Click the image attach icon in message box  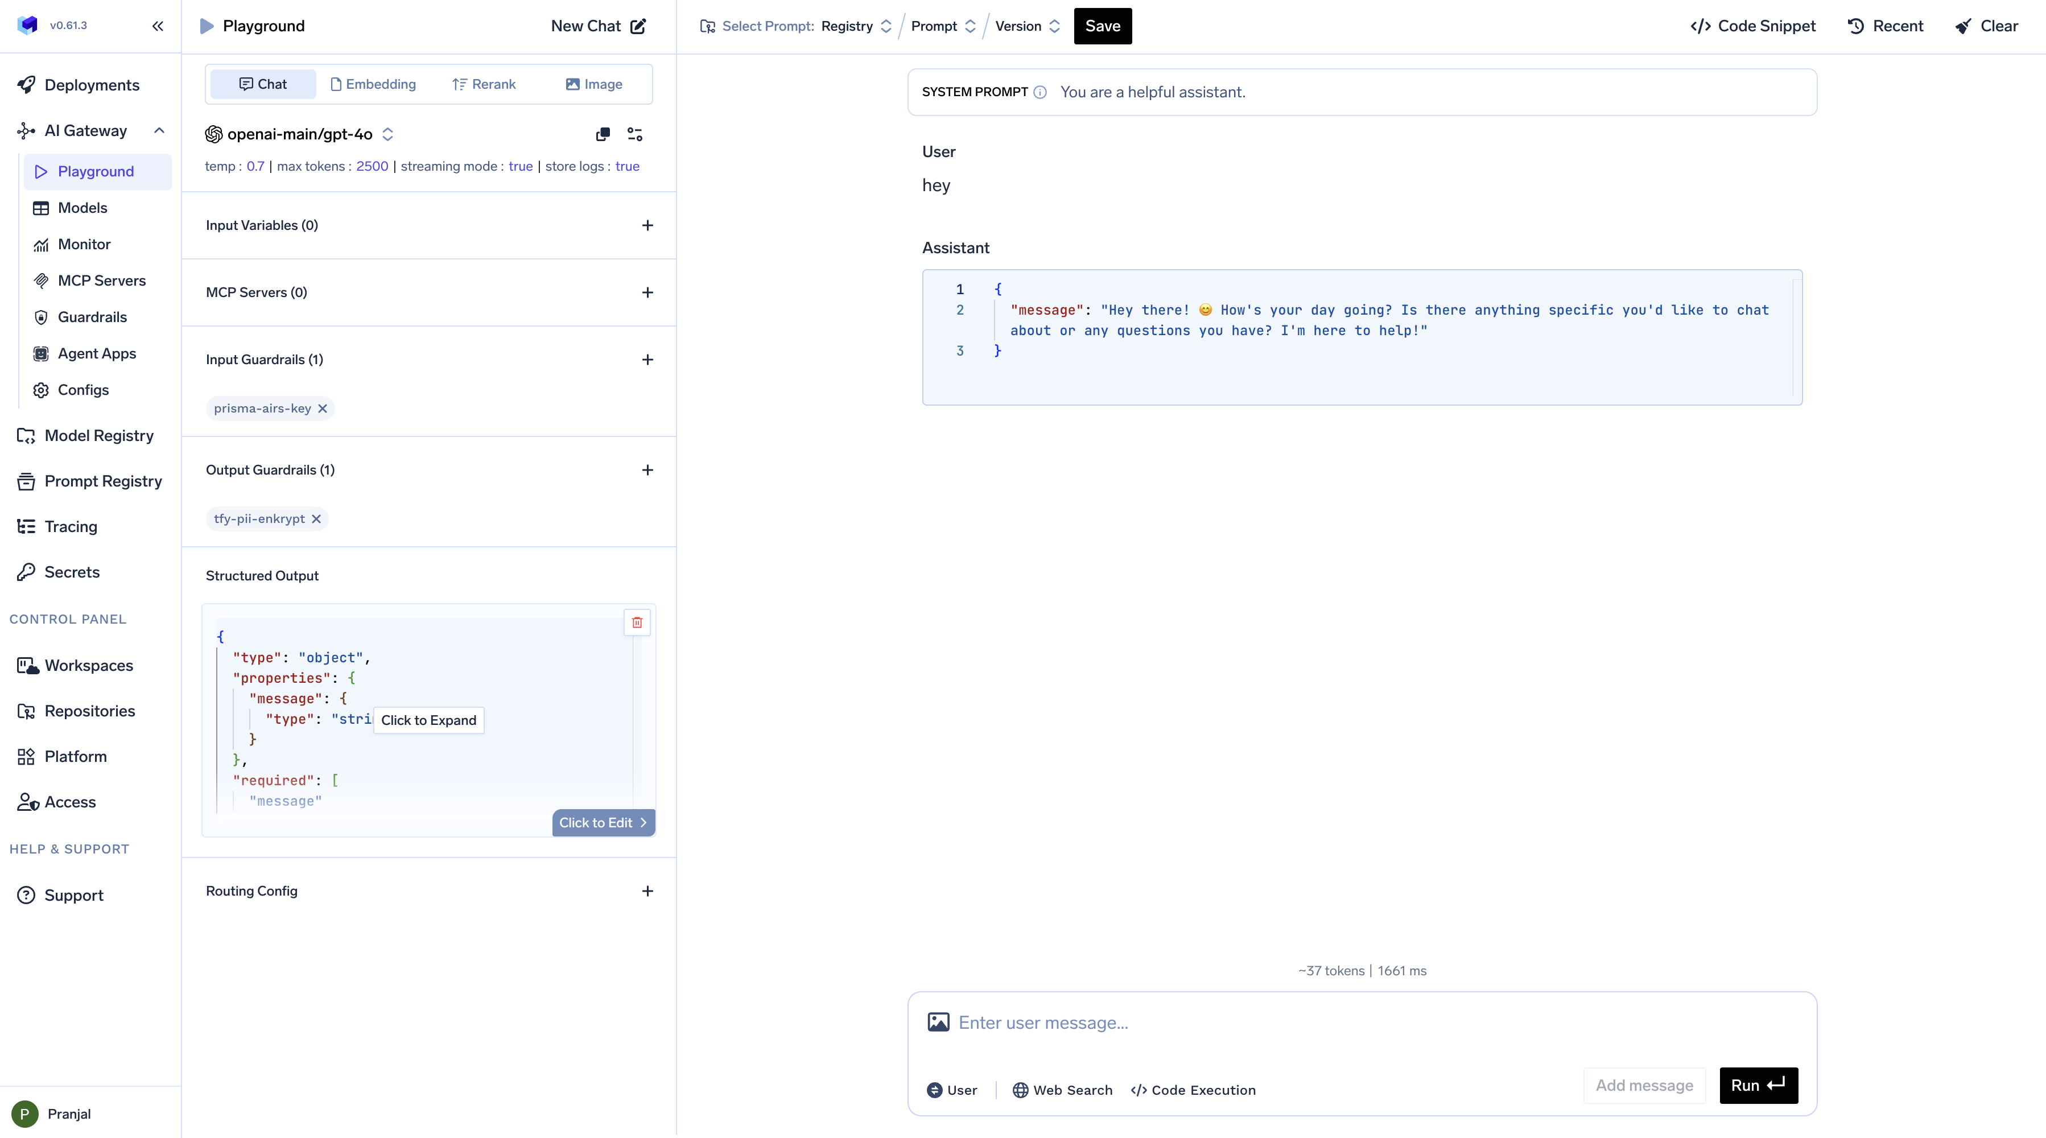(938, 1022)
